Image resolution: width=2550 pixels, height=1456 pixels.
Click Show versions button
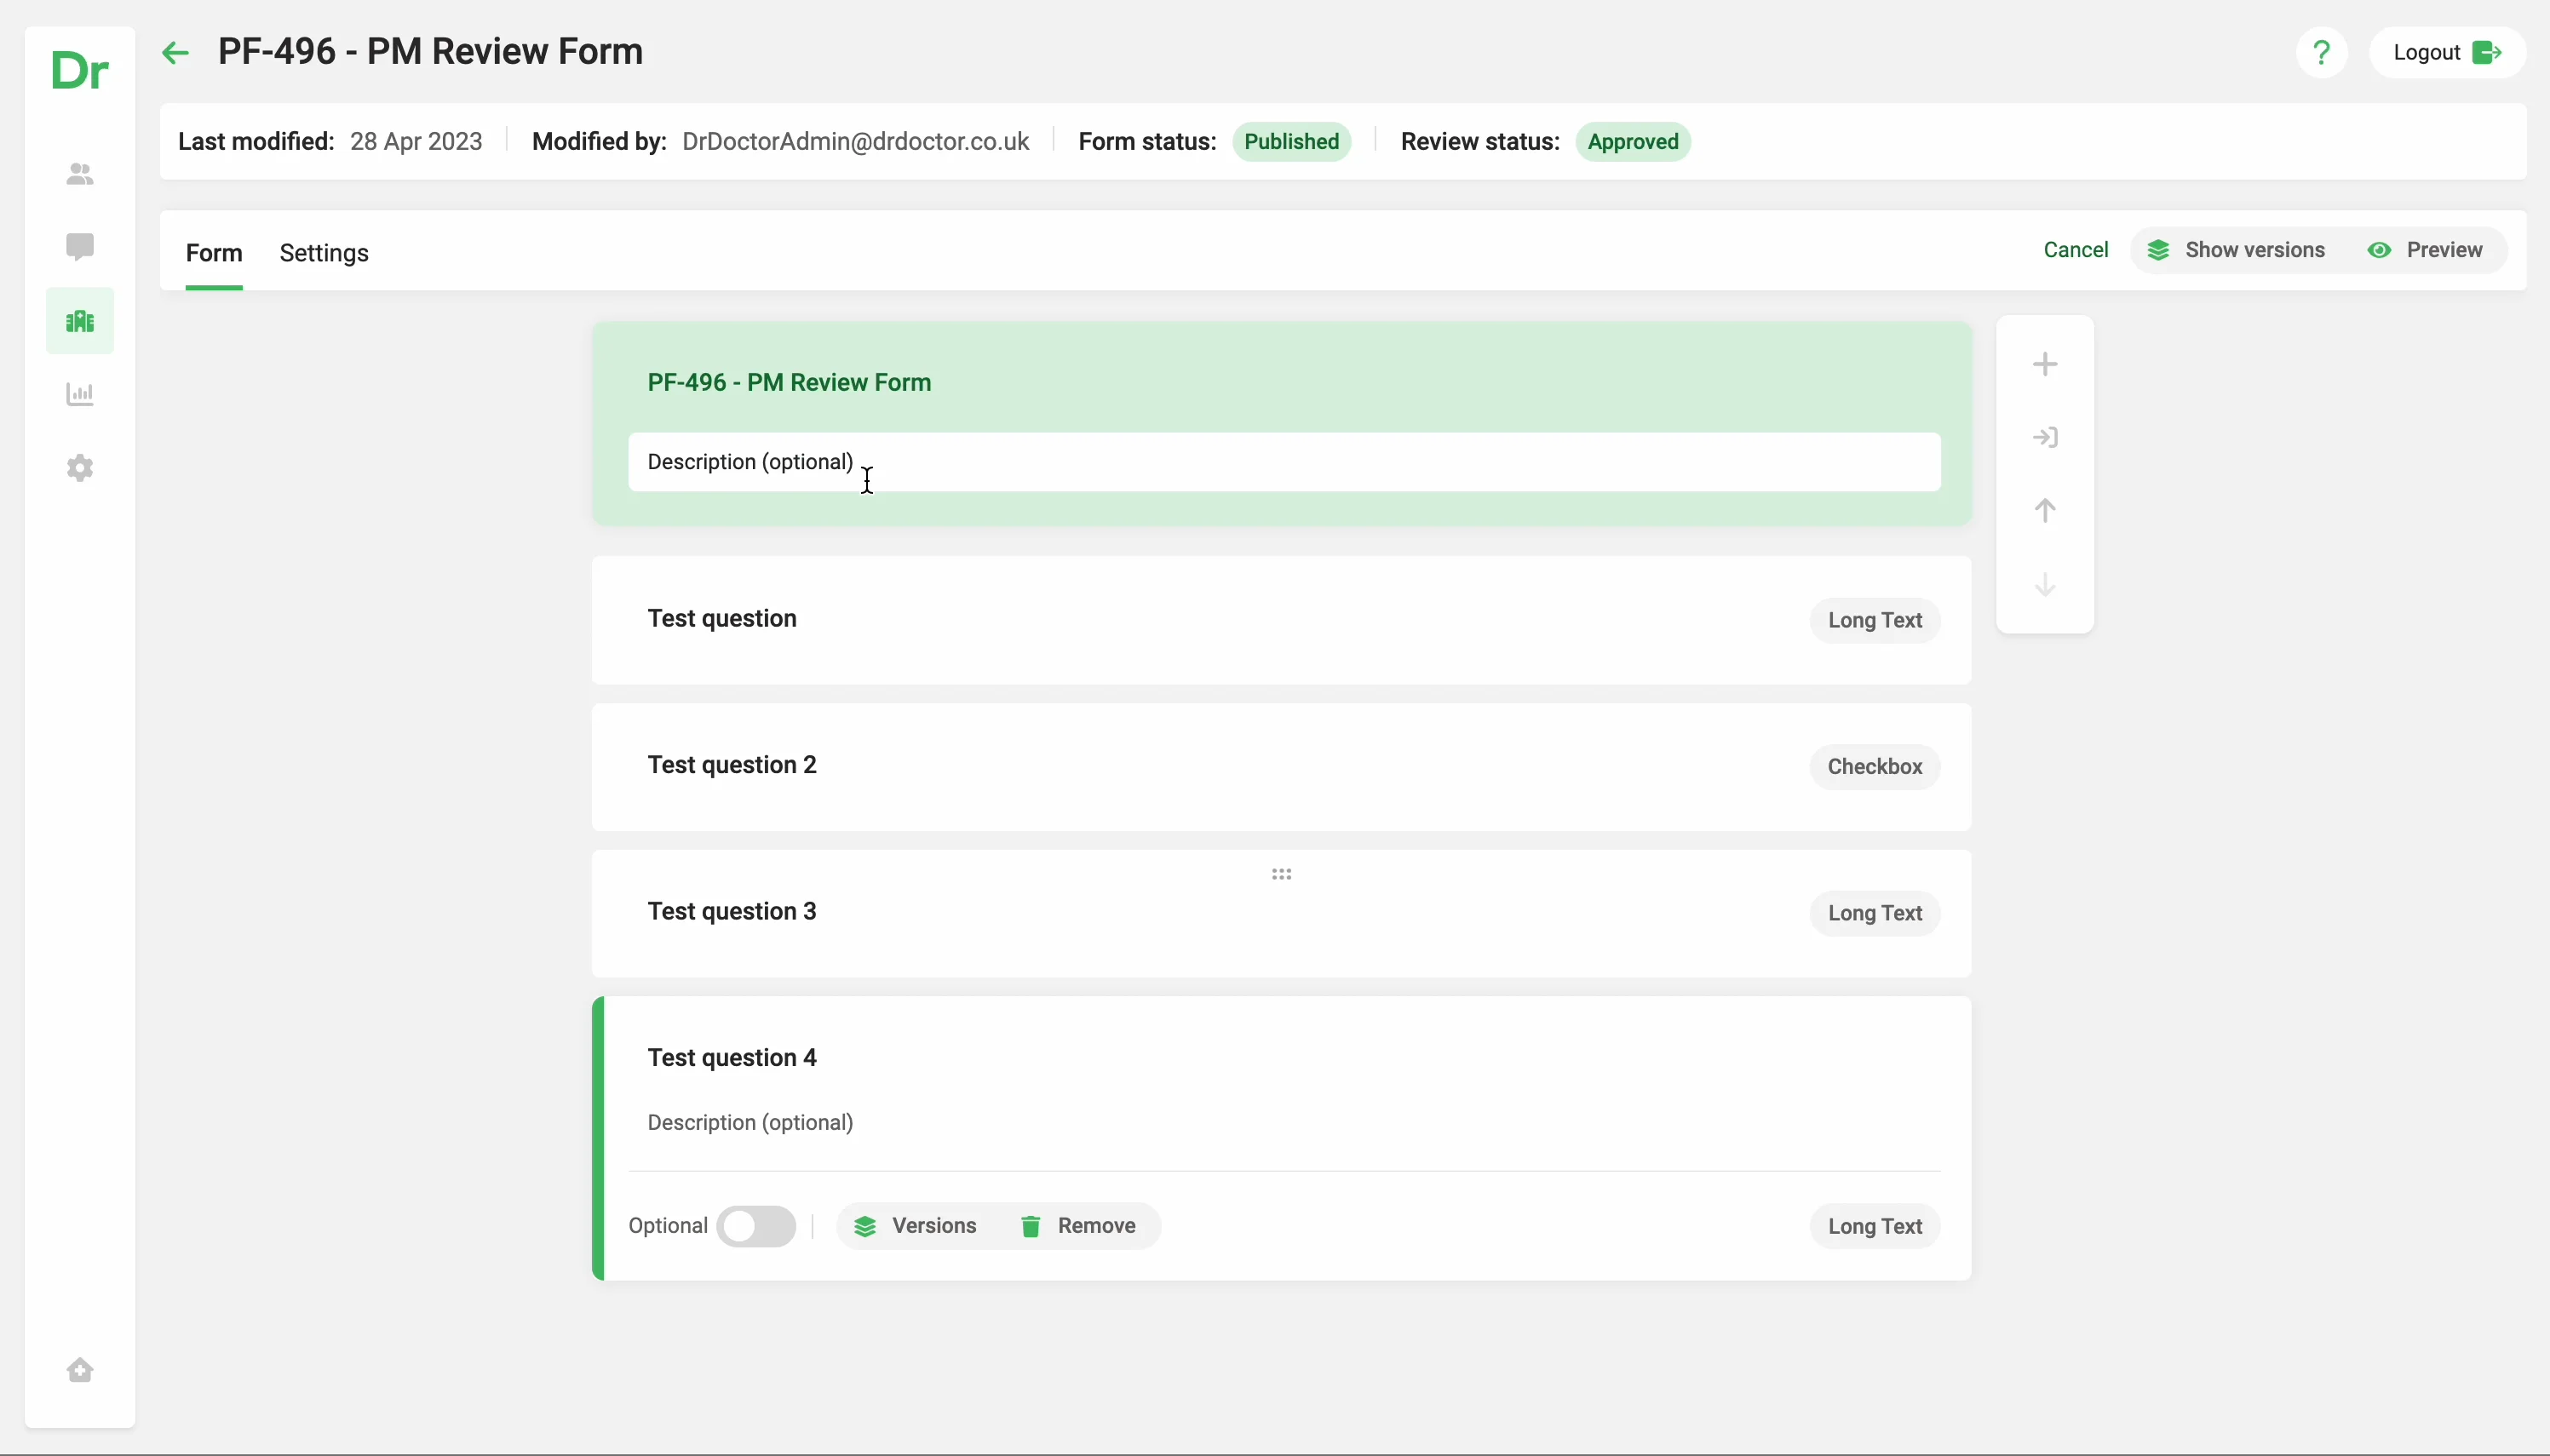(x=2236, y=250)
